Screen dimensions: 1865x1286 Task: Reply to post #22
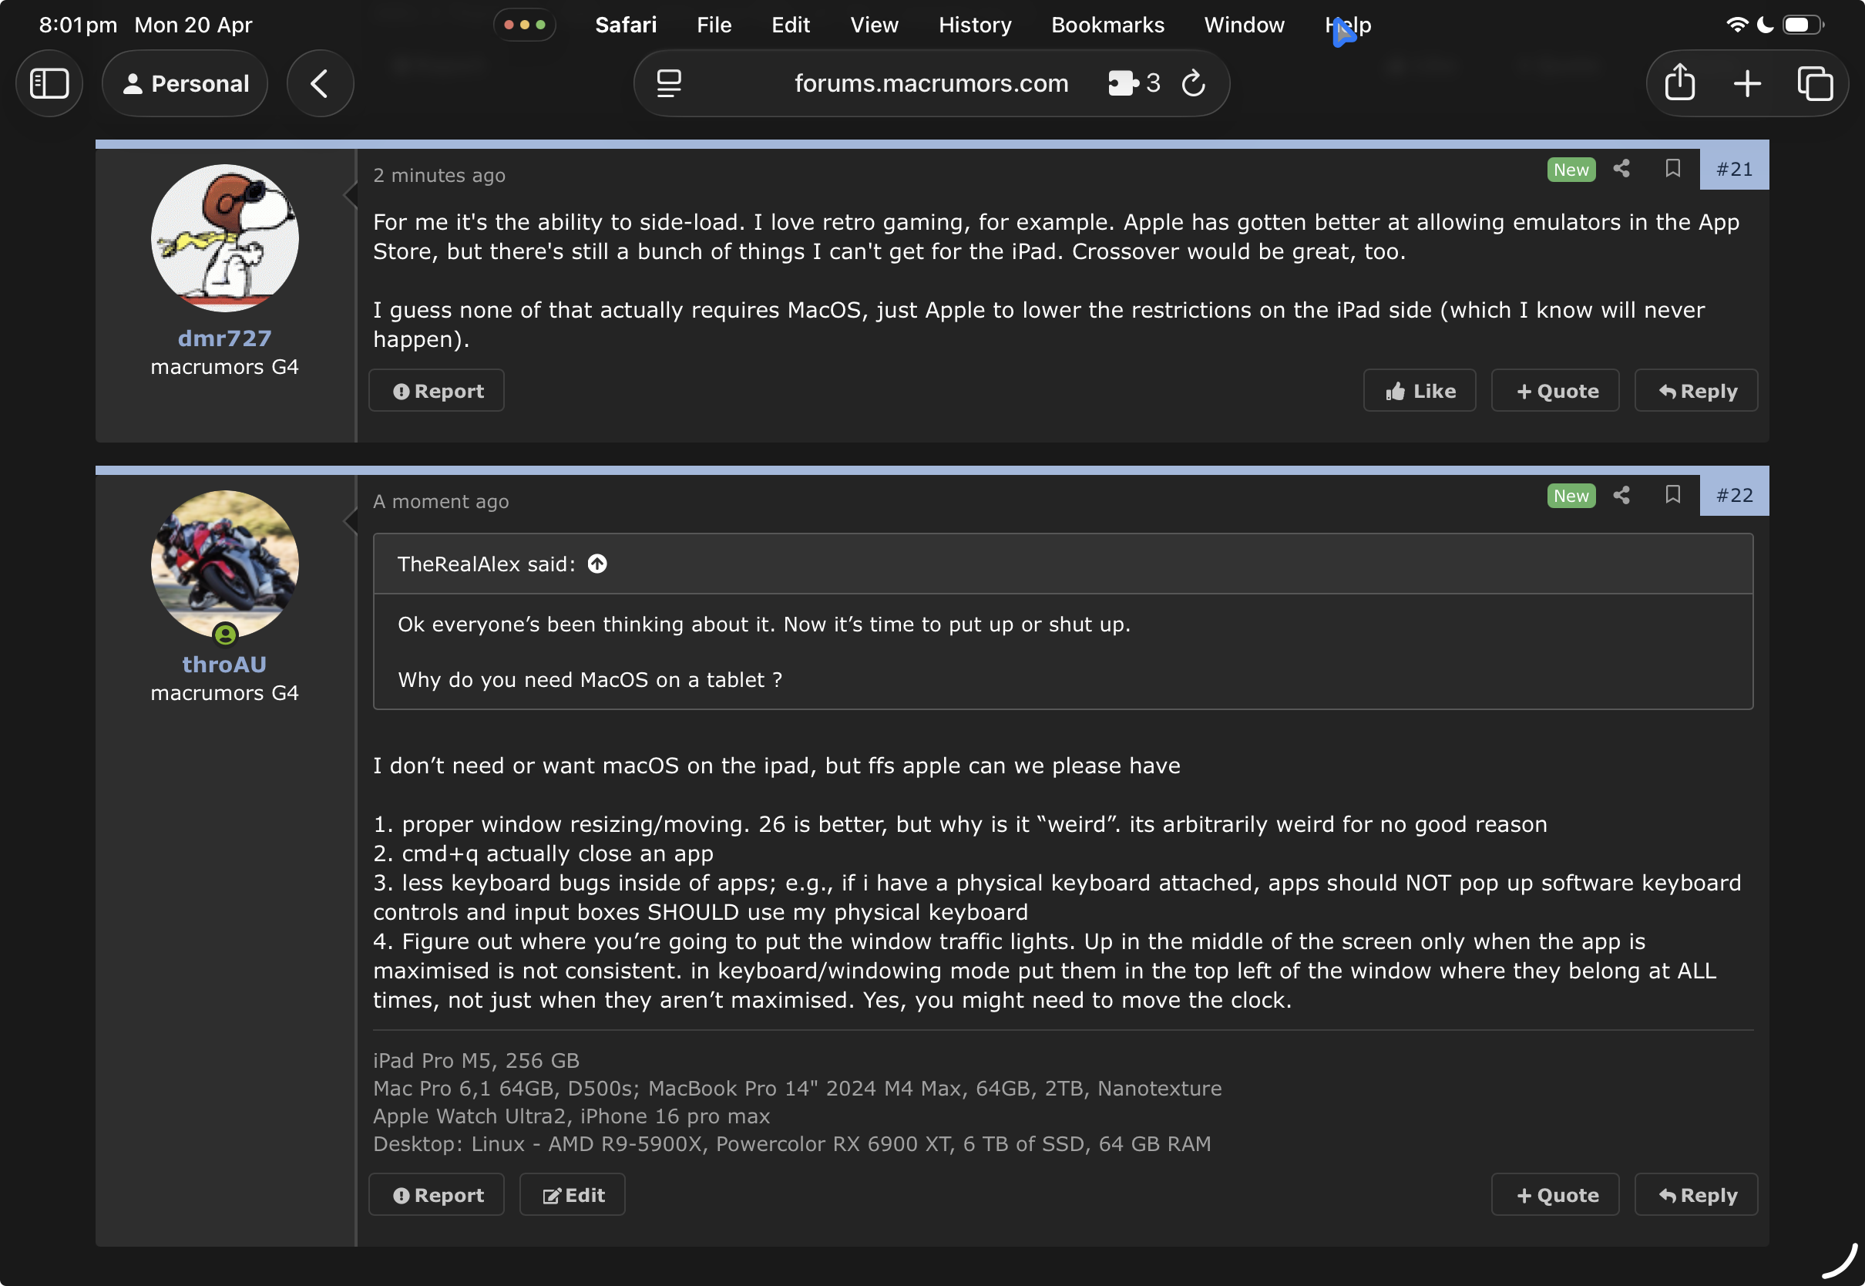[1696, 1195]
